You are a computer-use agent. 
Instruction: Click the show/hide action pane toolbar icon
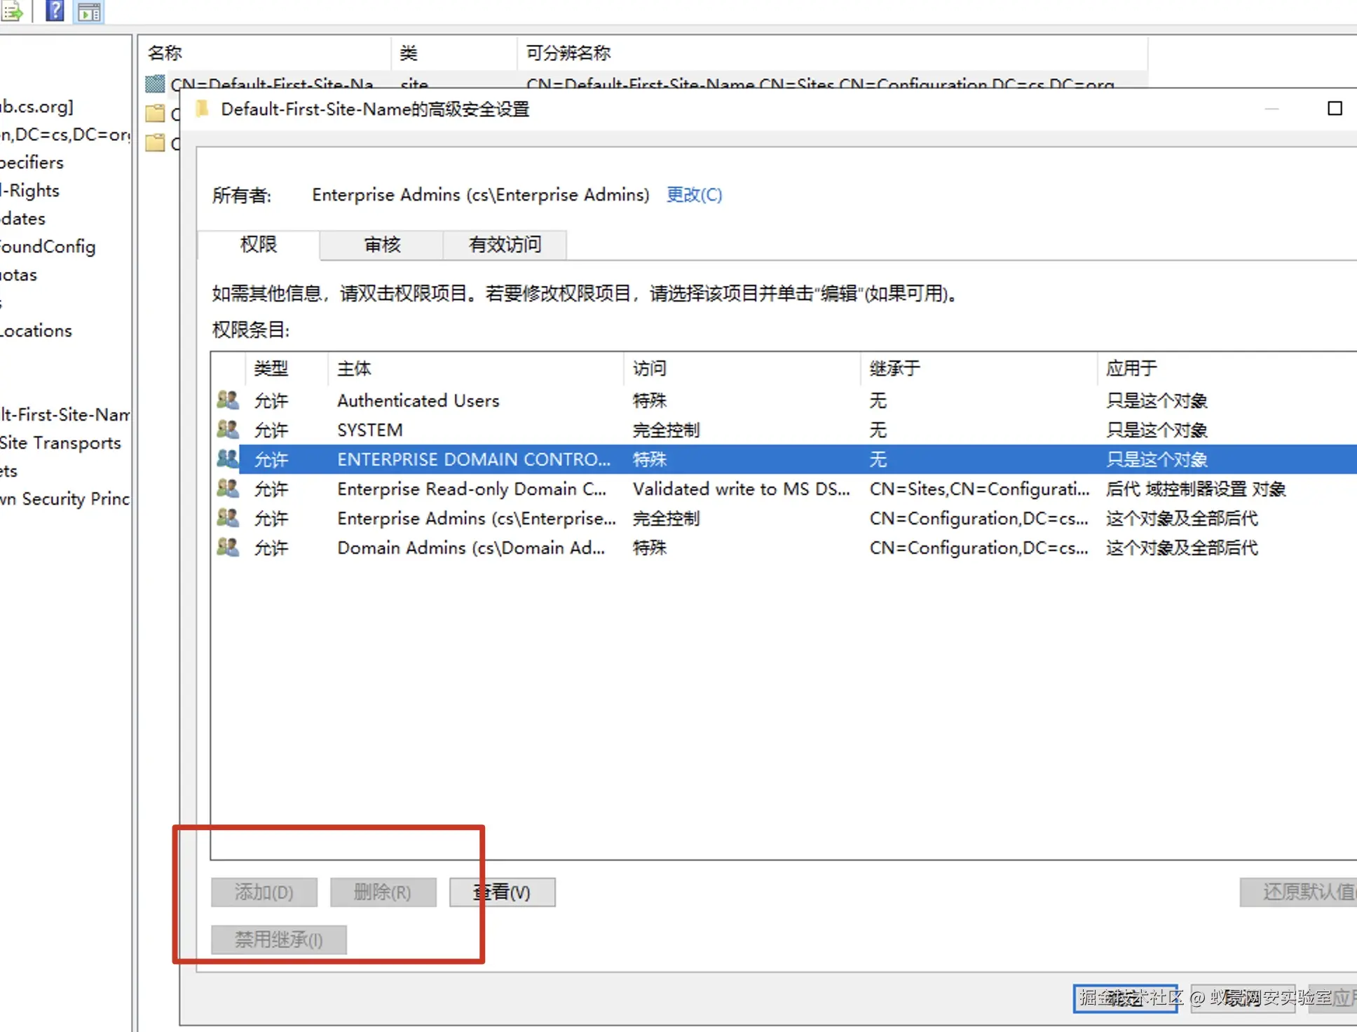click(x=89, y=11)
